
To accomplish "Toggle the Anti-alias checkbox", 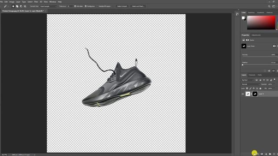I will [75, 6].
